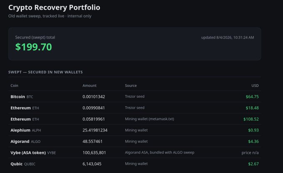Viewport: 283px width, 173px height.
Task: Select Qubic amount 6,143,045
Action: click(92, 164)
